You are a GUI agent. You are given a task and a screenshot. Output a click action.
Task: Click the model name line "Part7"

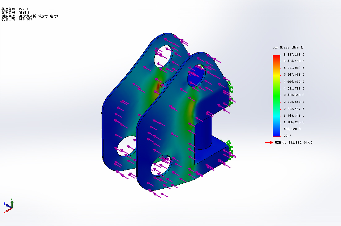click(x=15, y=9)
